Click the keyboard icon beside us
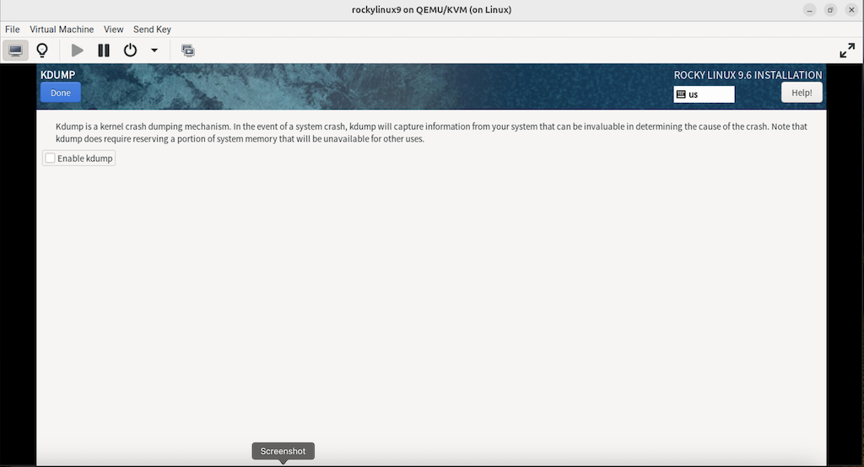Viewport: 864px width, 467px height. [x=681, y=94]
